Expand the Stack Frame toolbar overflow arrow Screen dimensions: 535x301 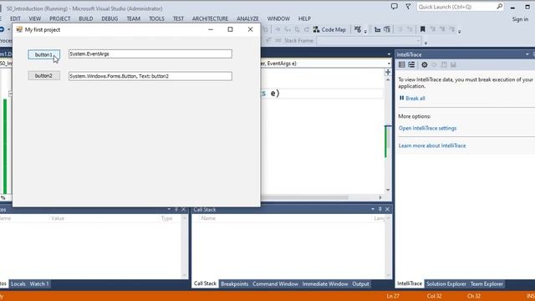click(x=425, y=43)
